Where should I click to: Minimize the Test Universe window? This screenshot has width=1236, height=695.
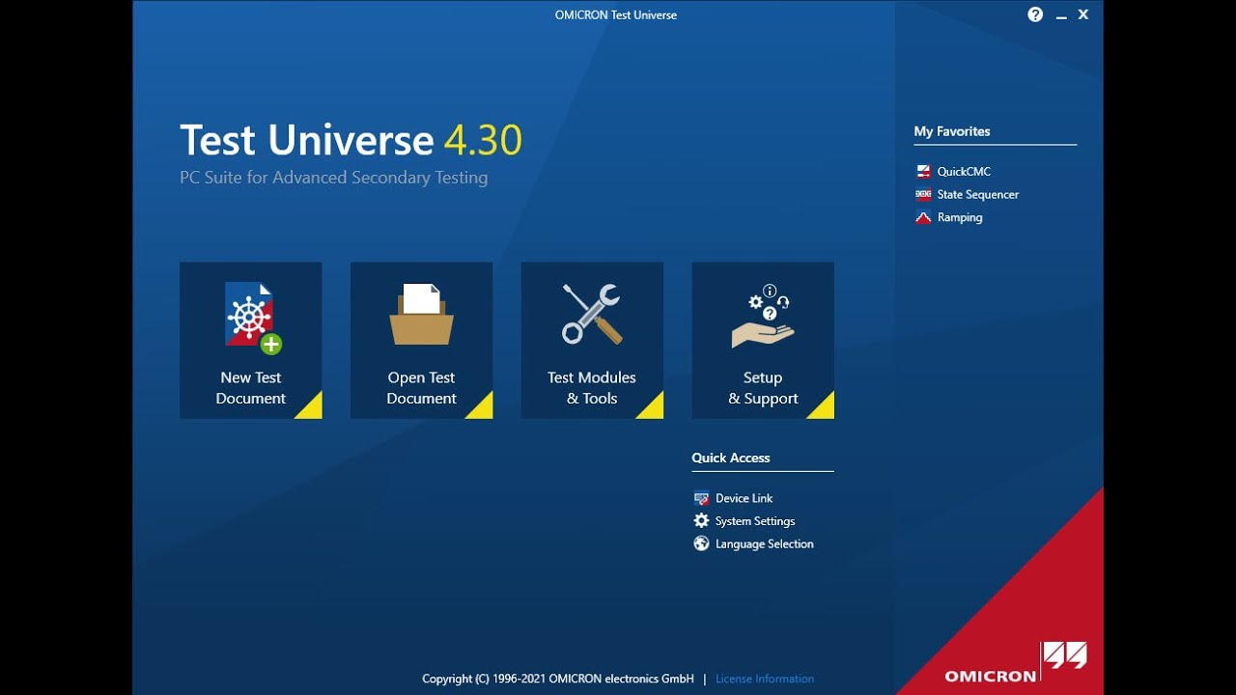click(x=1061, y=15)
